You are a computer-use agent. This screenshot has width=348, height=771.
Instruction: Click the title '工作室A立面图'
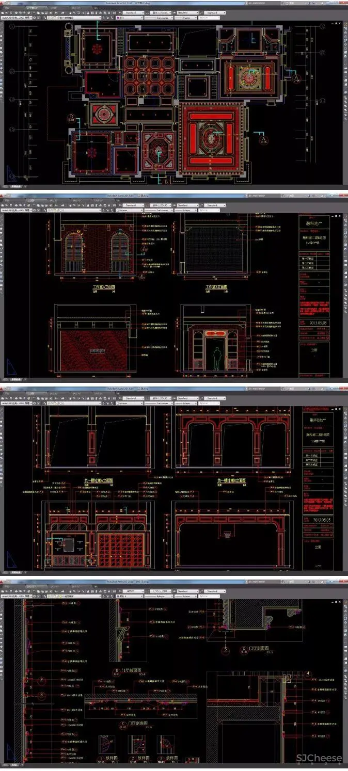coord(104,286)
